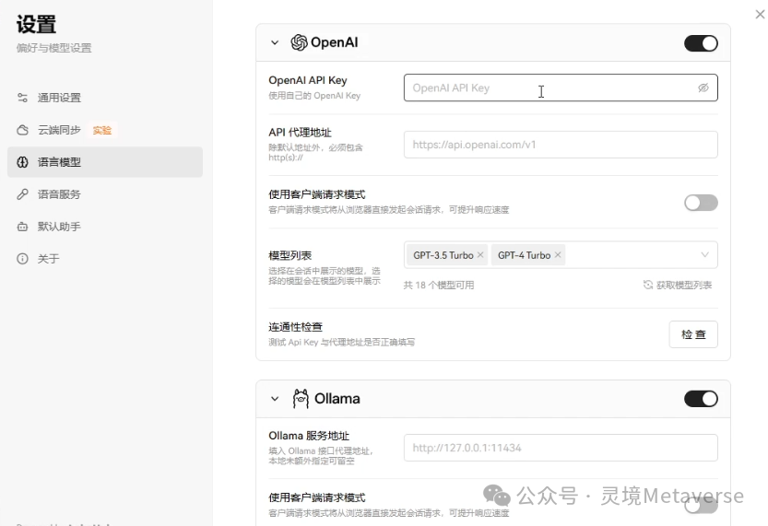Viewport: 768px width, 526px height.
Task: Toggle API key visibility eye icon
Action: (703, 88)
